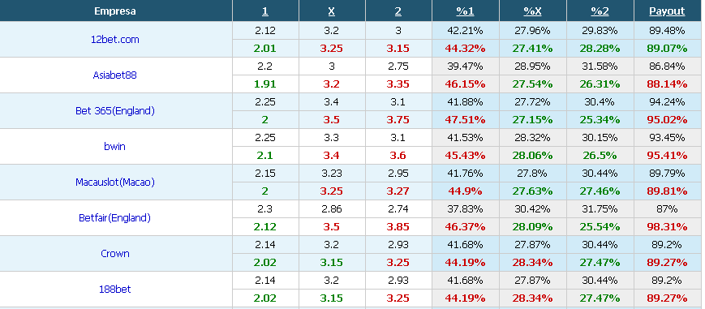Click Betfair's 98.31% payout cell
This screenshot has height=309, width=705.
tap(667, 227)
